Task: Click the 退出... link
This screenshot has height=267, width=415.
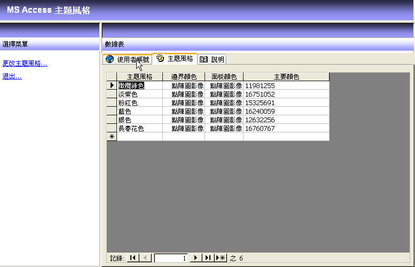Action: coord(12,76)
